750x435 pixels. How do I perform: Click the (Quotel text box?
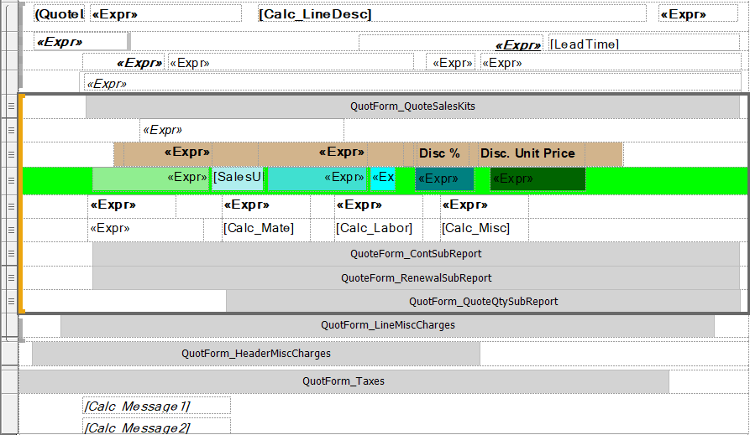click(x=60, y=14)
